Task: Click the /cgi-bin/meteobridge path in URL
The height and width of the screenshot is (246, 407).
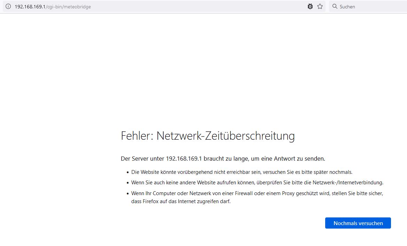Action: pyautogui.click(x=68, y=7)
